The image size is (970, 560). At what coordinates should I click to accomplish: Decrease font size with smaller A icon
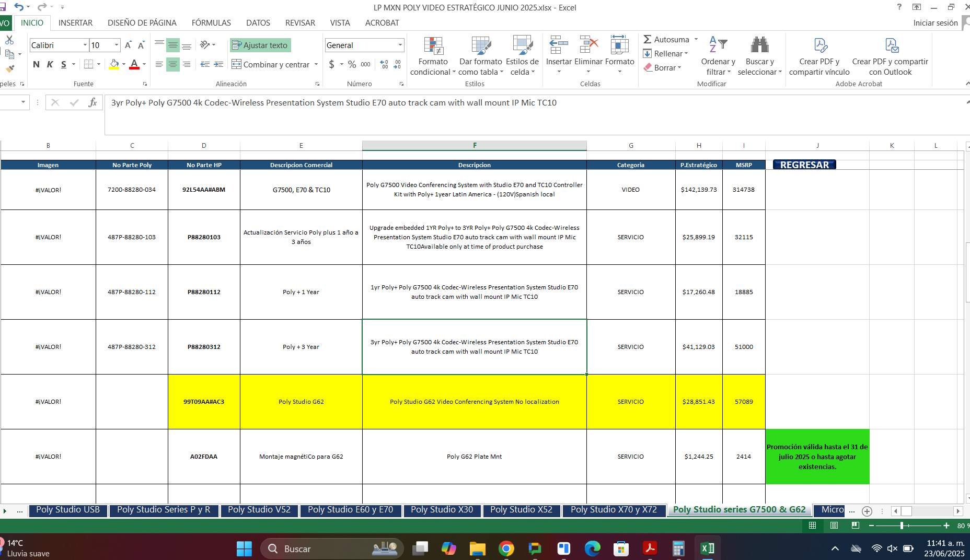click(x=141, y=45)
